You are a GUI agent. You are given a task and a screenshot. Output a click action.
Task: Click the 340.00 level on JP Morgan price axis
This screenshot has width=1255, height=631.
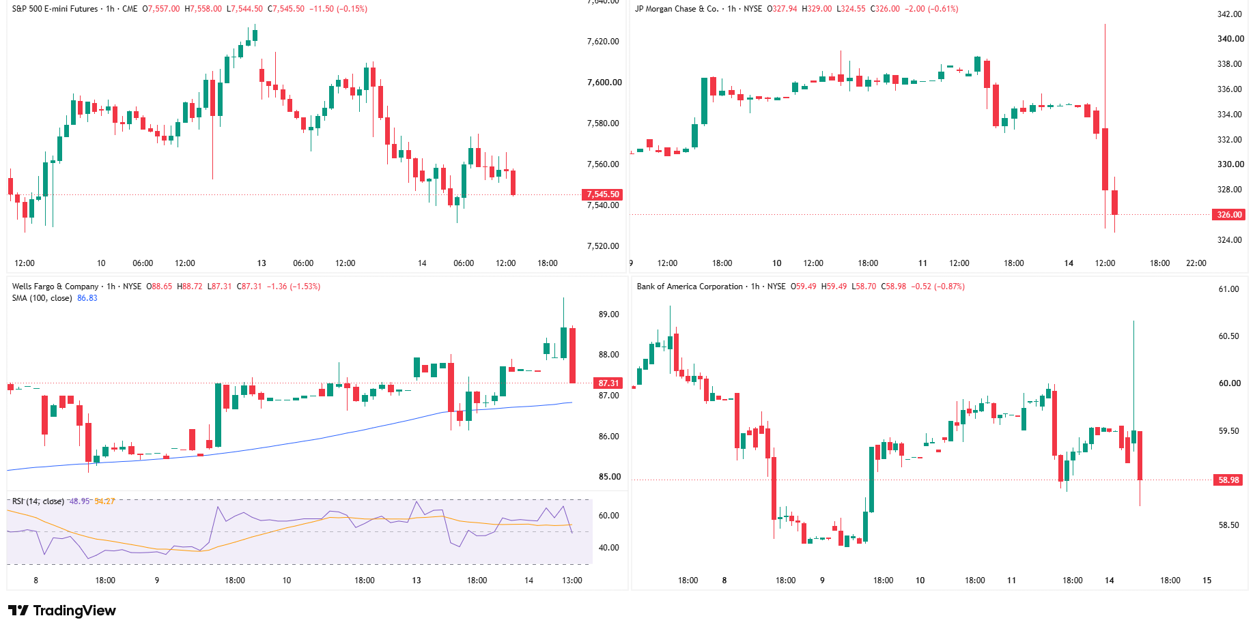(1231, 39)
